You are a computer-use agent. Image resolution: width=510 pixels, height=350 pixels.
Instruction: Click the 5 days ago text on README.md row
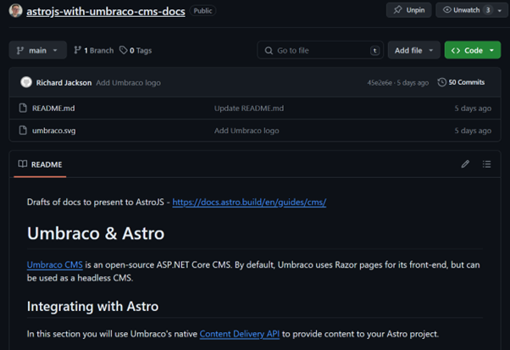(x=473, y=108)
